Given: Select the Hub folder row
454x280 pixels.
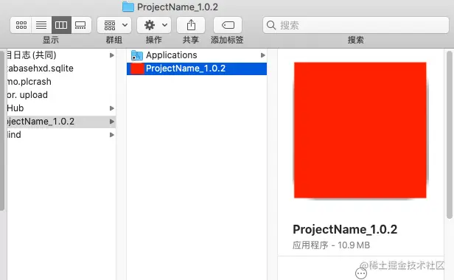Looking at the screenshot, I should click(60, 108).
